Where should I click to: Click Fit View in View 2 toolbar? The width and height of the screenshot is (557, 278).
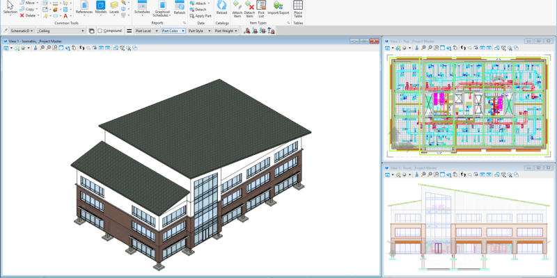442,48
